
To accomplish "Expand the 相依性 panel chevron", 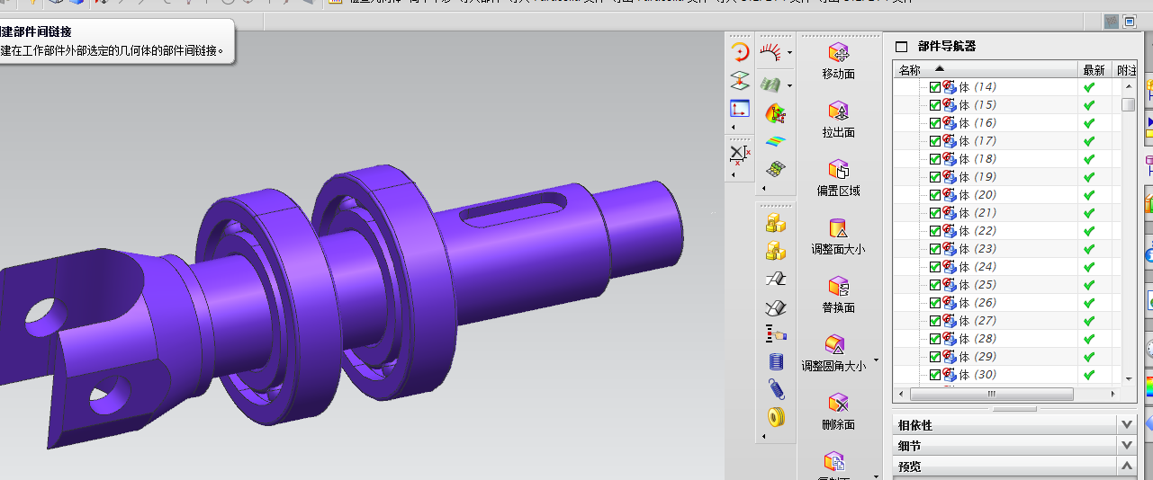I will click(x=1127, y=424).
